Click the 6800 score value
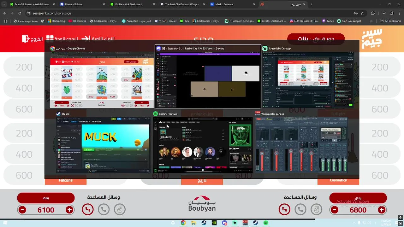The image size is (404, 227). (358, 210)
